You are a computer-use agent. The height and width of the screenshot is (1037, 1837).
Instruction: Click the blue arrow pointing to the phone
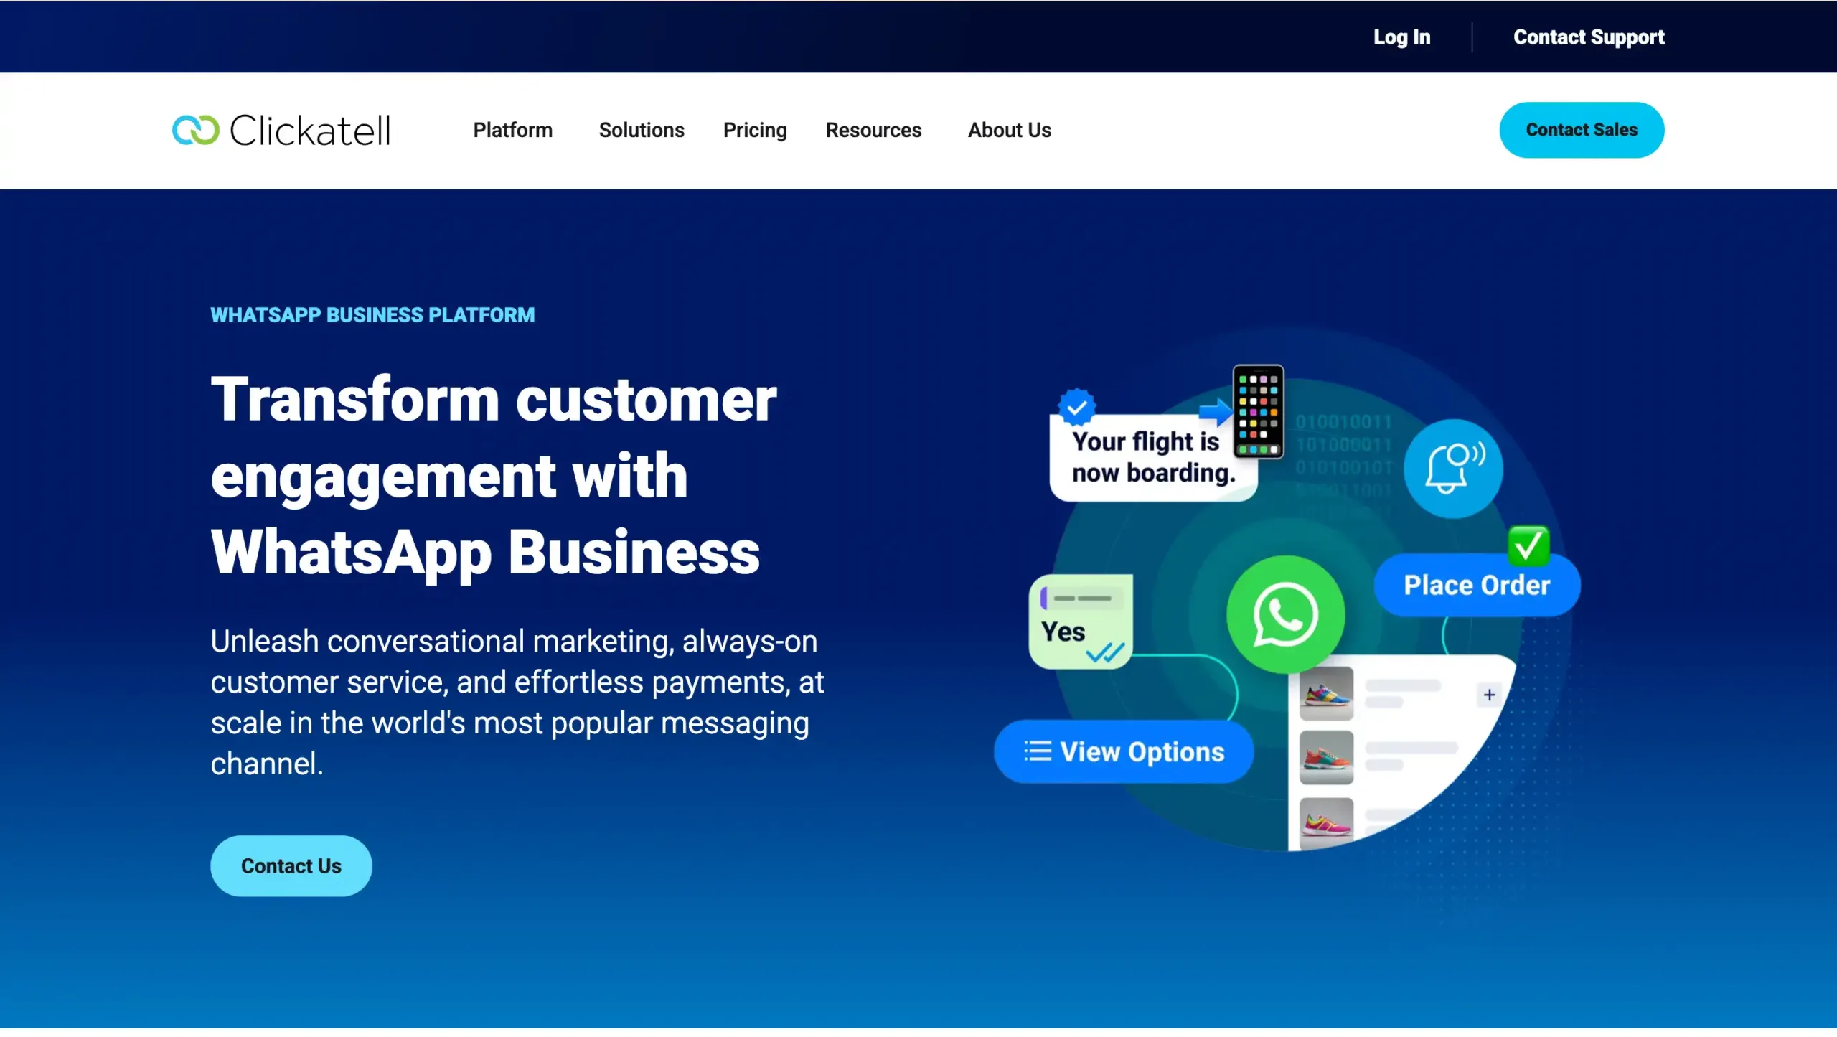coord(1213,411)
